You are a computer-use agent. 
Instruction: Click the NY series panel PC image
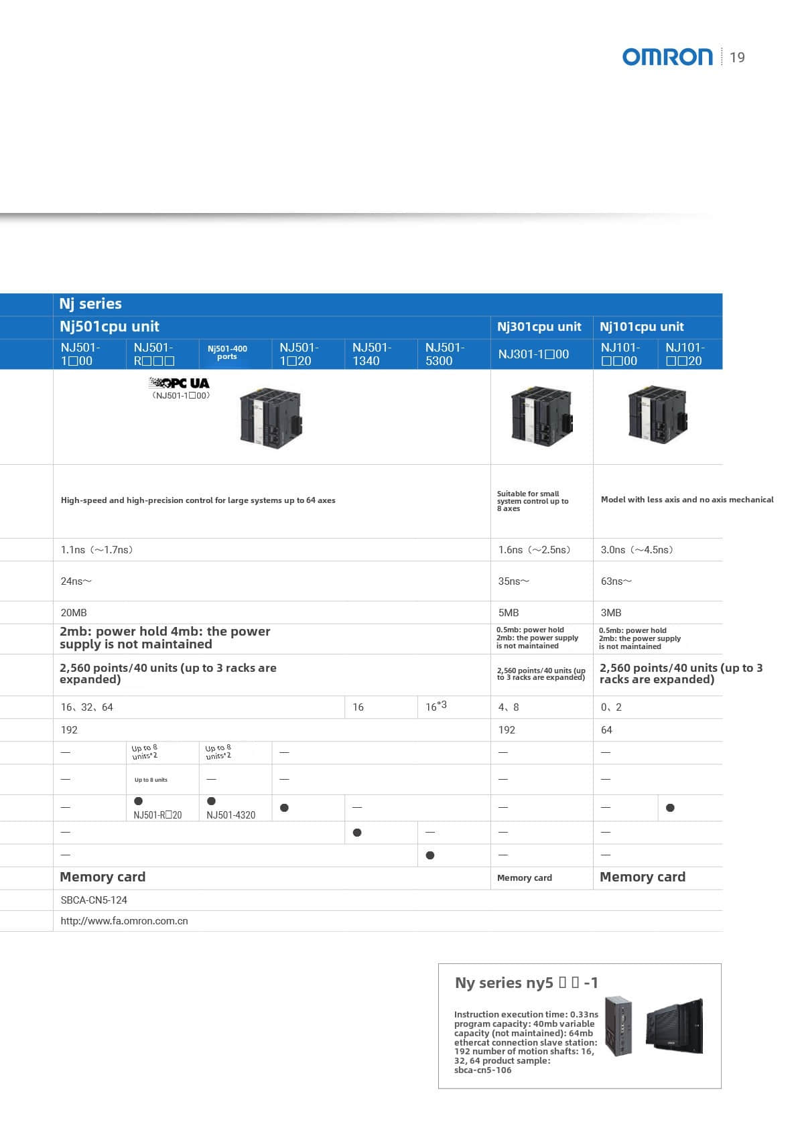coord(675,1026)
